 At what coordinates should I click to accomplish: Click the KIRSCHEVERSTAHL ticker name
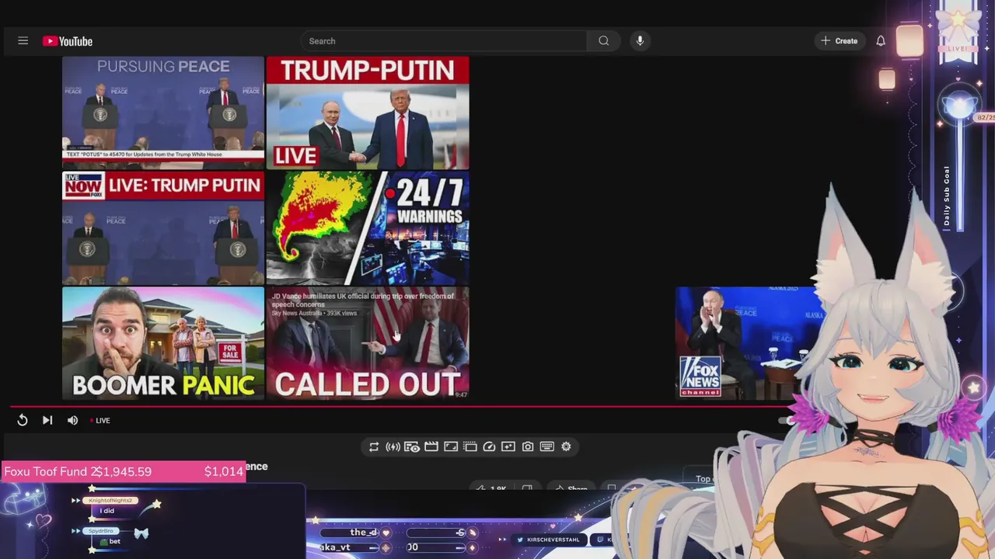553,540
